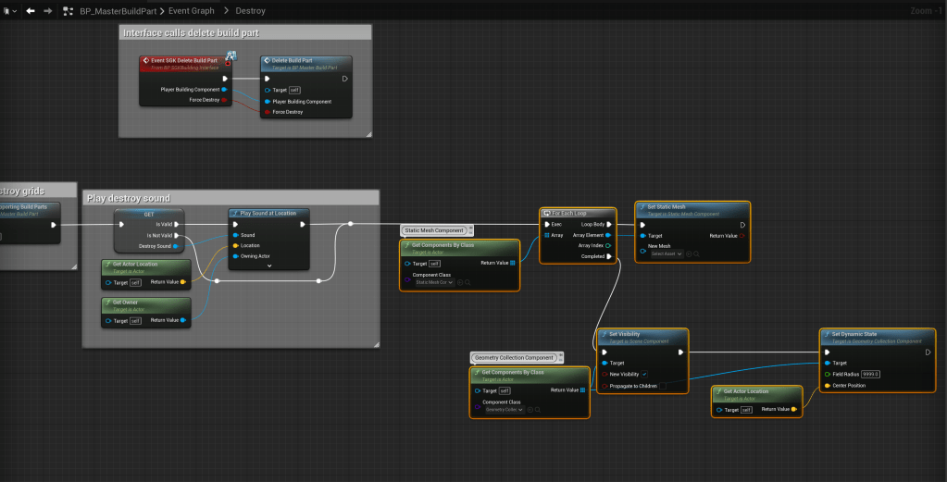Click the back navigation arrow
The image size is (947, 482).
pyautogui.click(x=31, y=11)
